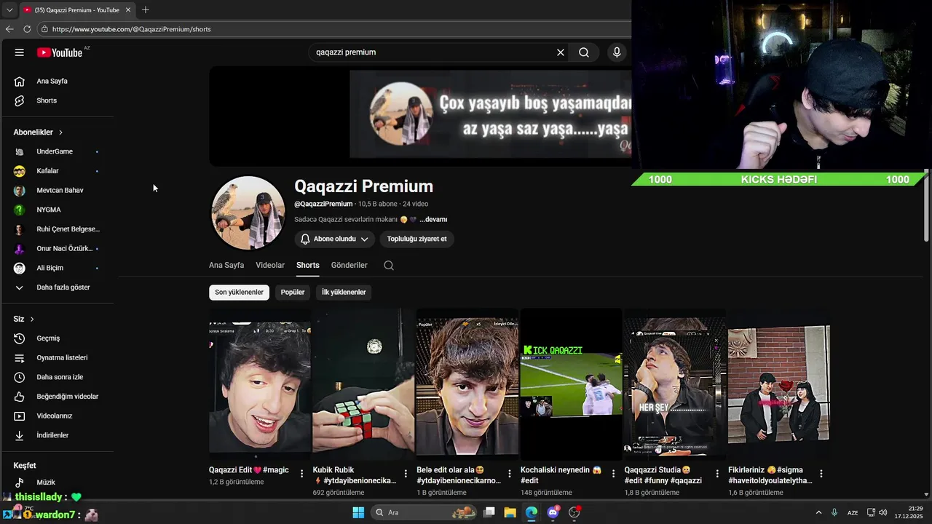Open more options for Belə edit short
The height and width of the screenshot is (524, 932).
(510, 474)
